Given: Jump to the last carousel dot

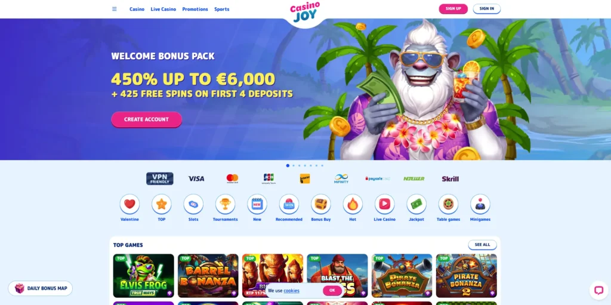Looking at the screenshot, I should click(x=322, y=165).
